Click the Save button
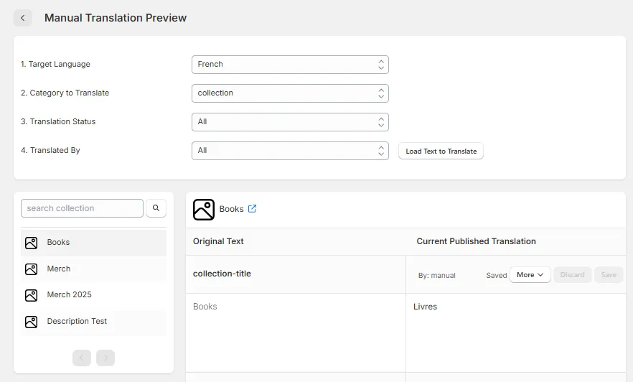This screenshot has height=382, width=633. (609, 274)
